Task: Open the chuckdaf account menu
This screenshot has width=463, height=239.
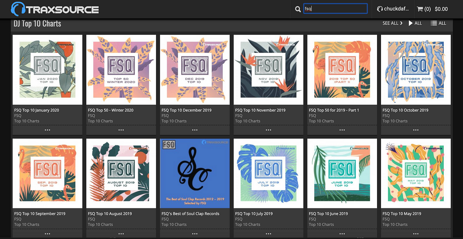Action: [393, 9]
